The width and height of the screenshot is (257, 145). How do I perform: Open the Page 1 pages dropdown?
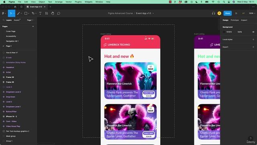(31, 20)
